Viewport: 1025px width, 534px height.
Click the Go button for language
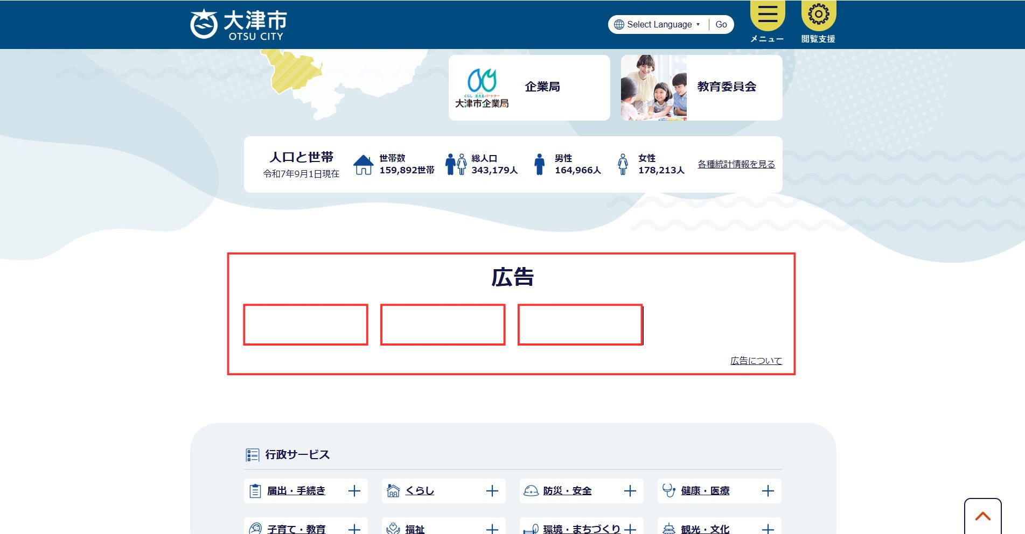tap(721, 24)
